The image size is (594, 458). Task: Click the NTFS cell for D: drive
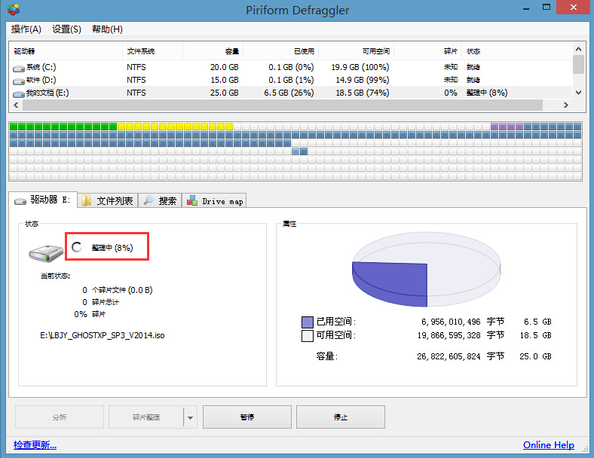pos(136,81)
